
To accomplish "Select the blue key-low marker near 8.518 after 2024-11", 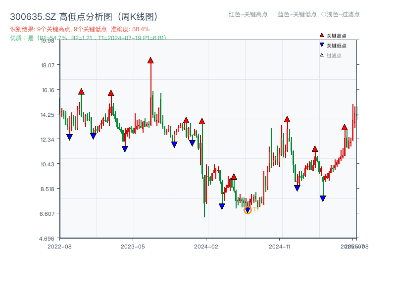I will point(297,188).
